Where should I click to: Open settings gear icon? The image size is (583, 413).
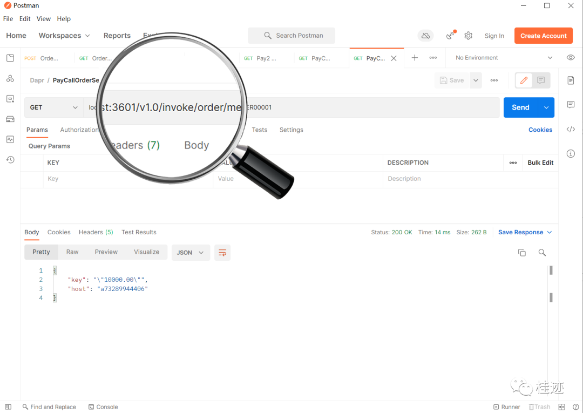pos(468,36)
